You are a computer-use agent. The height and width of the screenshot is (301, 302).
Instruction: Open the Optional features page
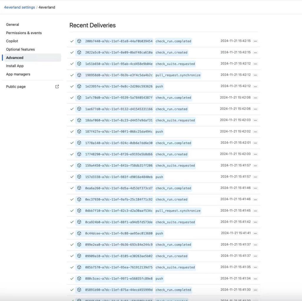pyautogui.click(x=20, y=49)
